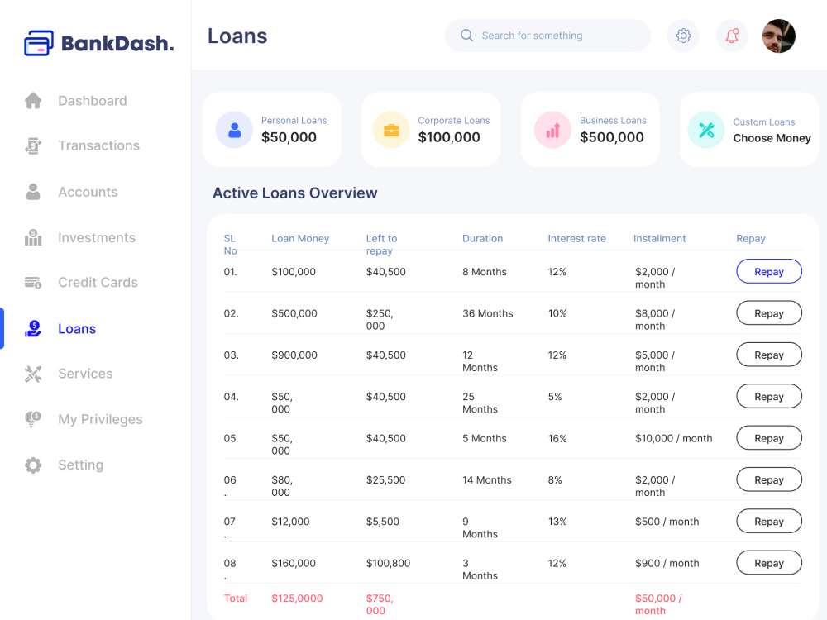This screenshot has width=827, height=620.
Task: Click the Business Loans bar chart icon
Action: pos(552,130)
